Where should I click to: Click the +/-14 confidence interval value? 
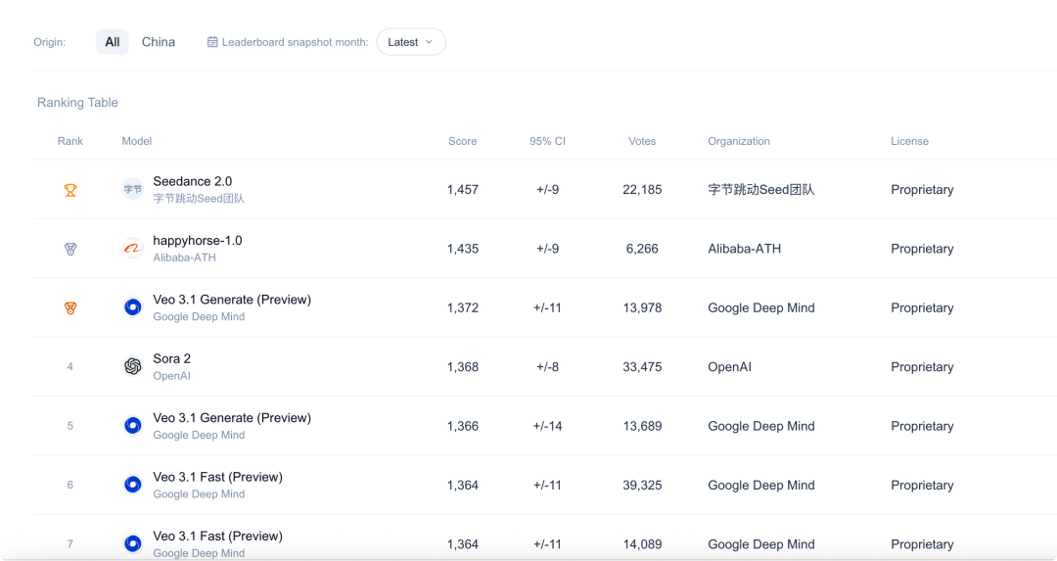coord(547,426)
